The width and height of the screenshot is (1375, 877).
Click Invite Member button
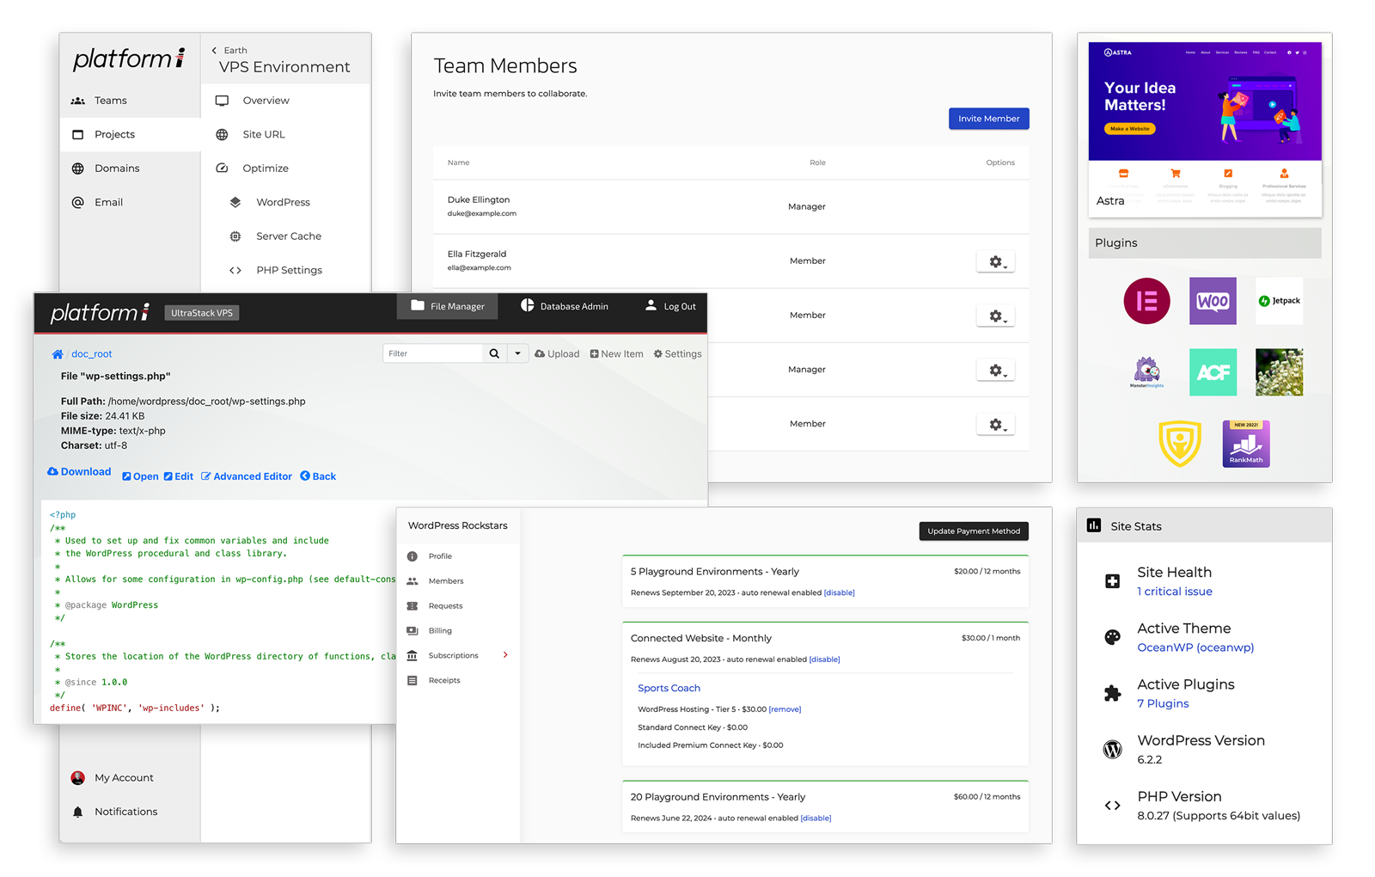point(989,119)
